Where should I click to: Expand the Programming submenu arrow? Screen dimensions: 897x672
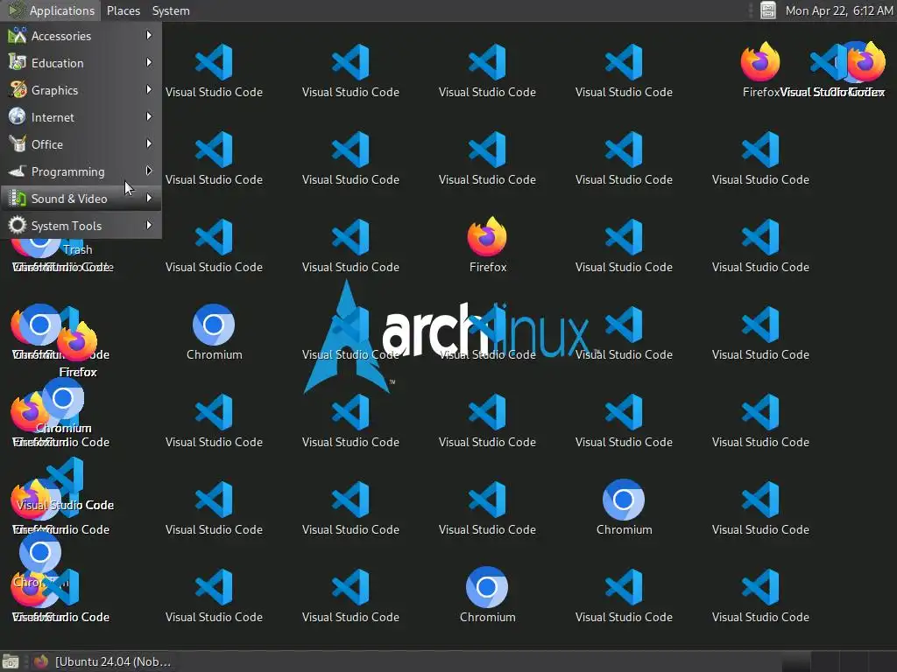[x=149, y=171]
